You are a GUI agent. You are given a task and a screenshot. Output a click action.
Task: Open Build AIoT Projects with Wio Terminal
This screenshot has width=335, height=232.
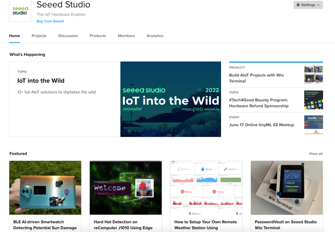point(256,78)
